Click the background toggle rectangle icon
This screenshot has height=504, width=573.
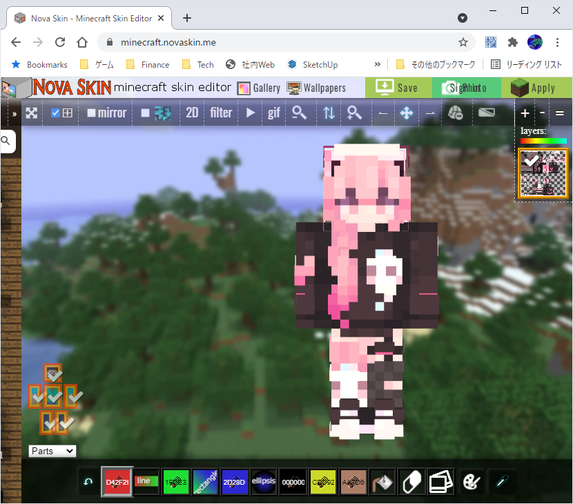tap(487, 113)
